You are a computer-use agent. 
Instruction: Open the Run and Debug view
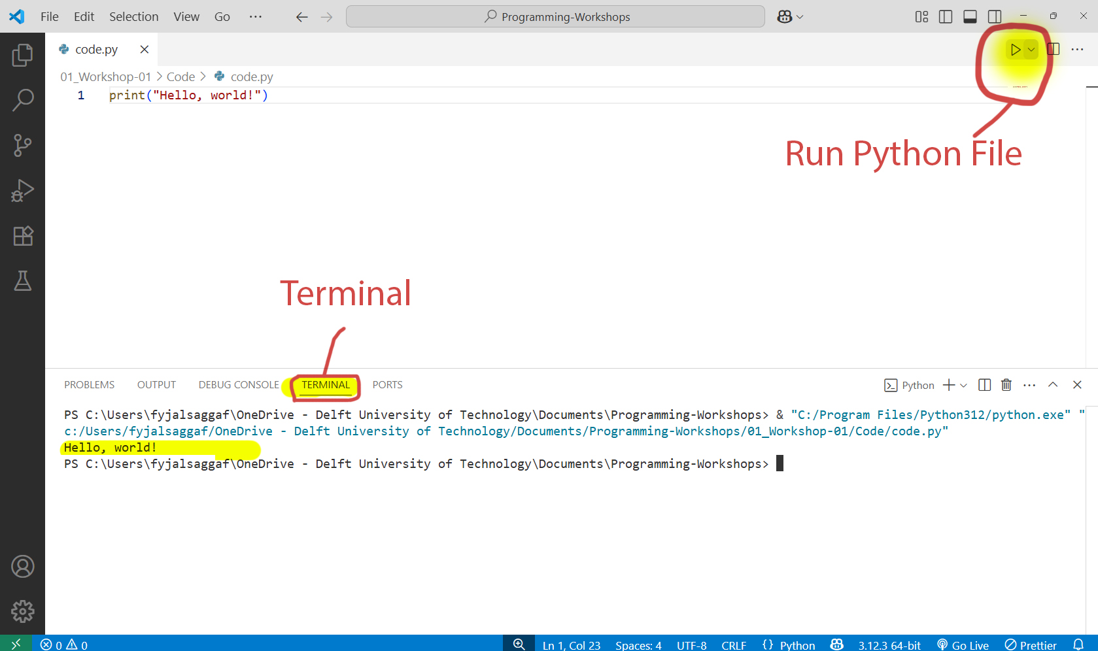(x=22, y=191)
